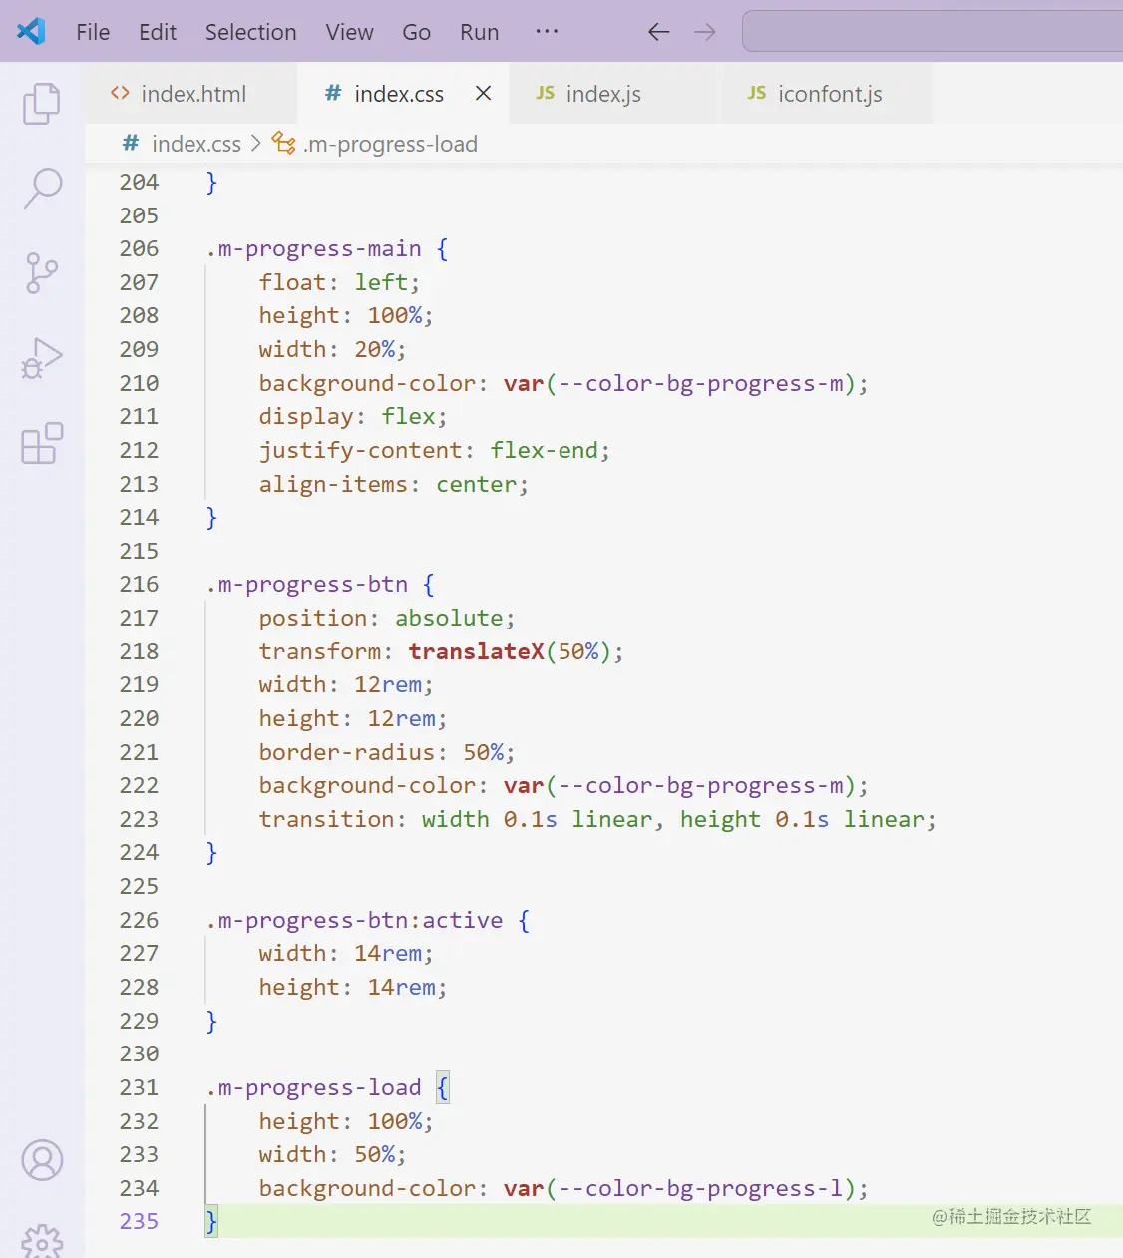Viewport: 1123px width, 1258px height.
Task: Go forward with the right arrow
Action: (705, 32)
